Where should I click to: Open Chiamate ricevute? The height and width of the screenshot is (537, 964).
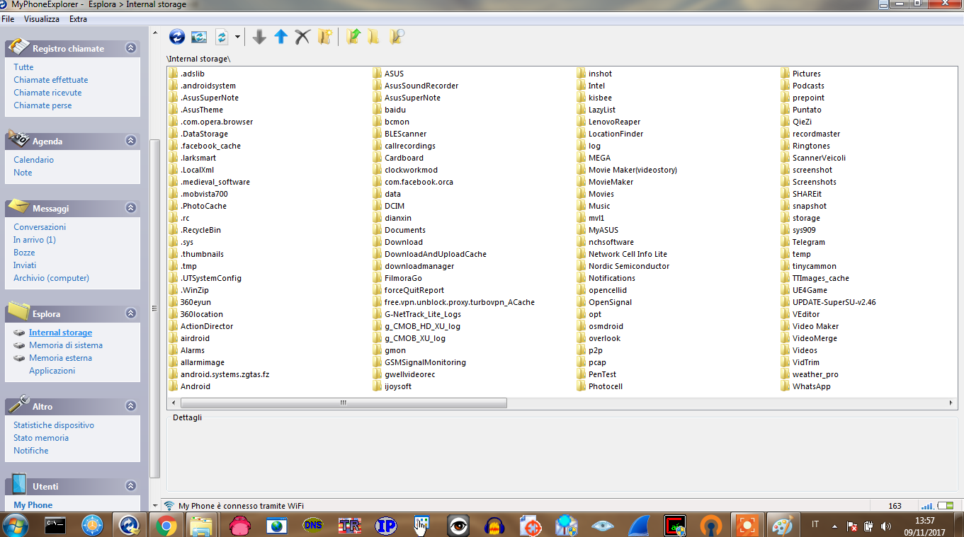tap(47, 93)
